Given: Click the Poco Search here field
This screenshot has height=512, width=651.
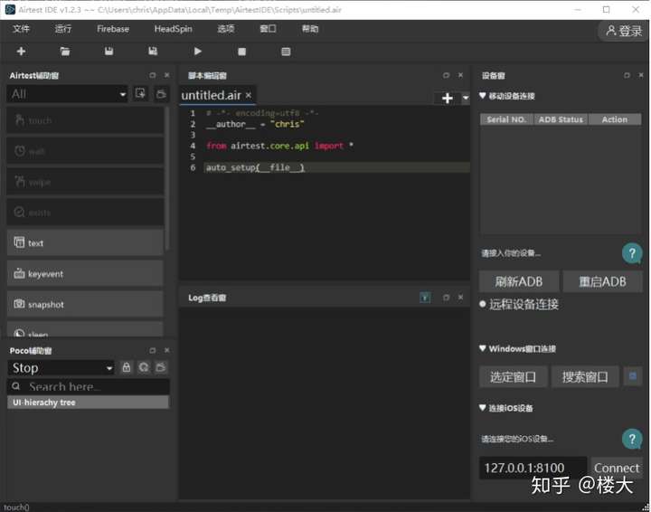Looking at the screenshot, I should (89, 386).
